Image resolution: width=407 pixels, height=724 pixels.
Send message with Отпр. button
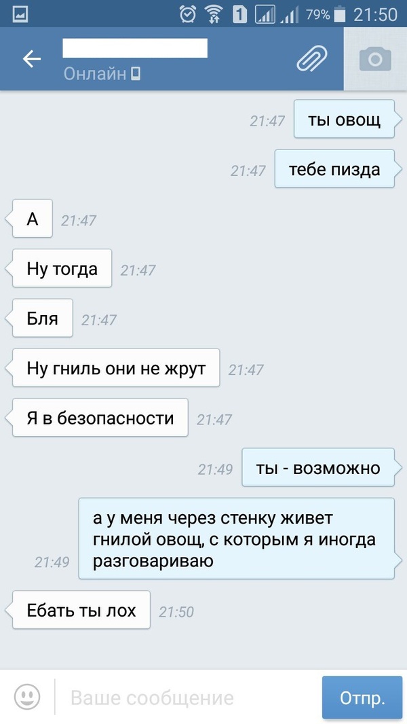pos(362,698)
